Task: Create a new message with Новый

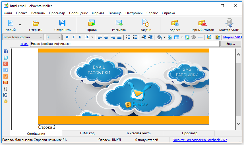Action: (11, 25)
